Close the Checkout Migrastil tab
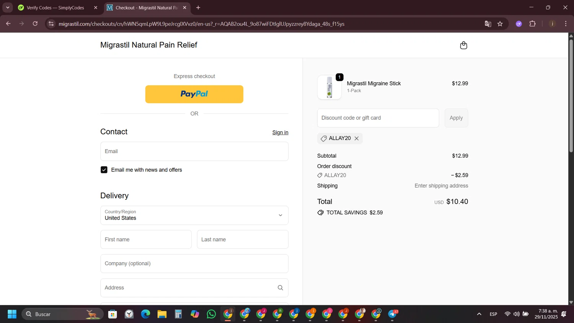 coord(184,8)
